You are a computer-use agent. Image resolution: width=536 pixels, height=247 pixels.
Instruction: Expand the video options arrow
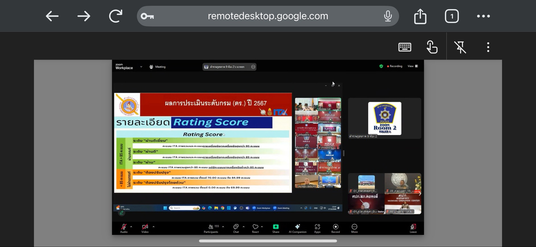point(154,227)
